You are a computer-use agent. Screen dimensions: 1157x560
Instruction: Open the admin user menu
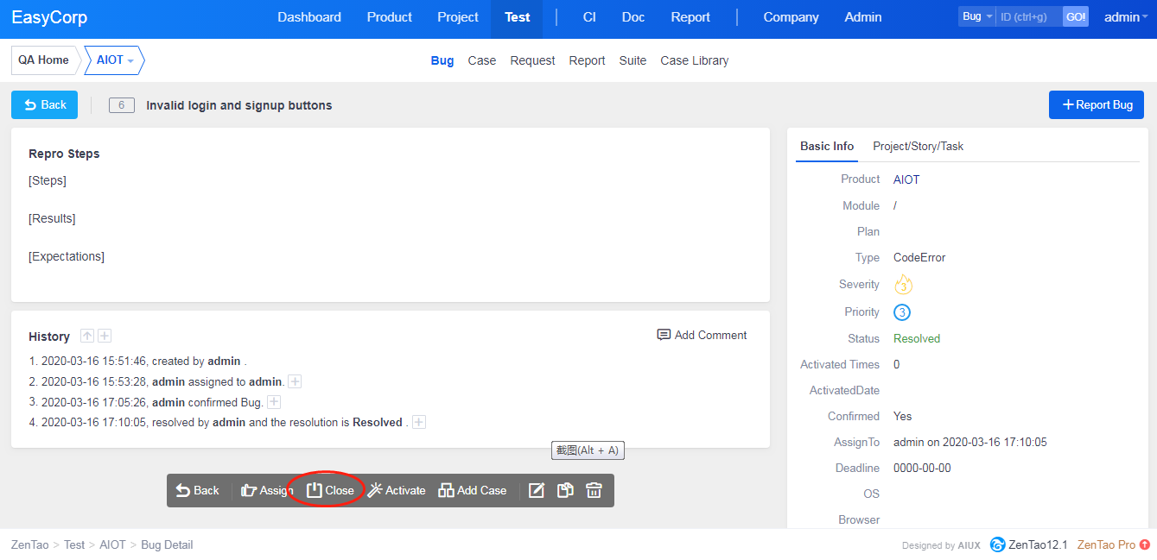(1126, 17)
